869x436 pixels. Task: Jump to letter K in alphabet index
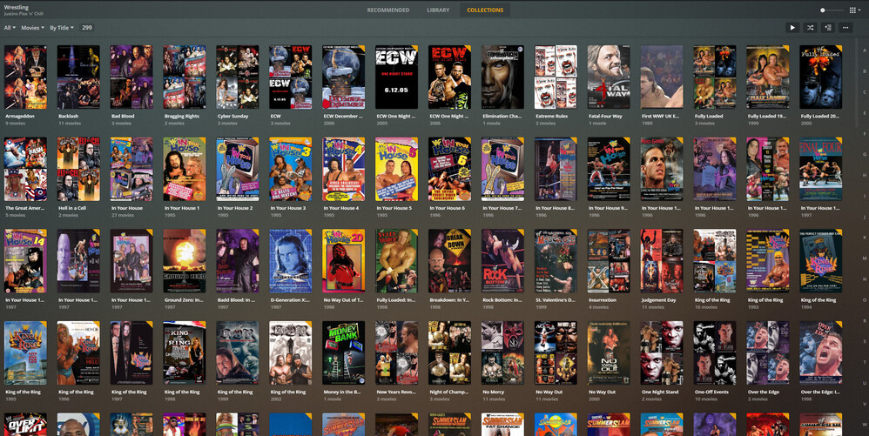pos(864,238)
